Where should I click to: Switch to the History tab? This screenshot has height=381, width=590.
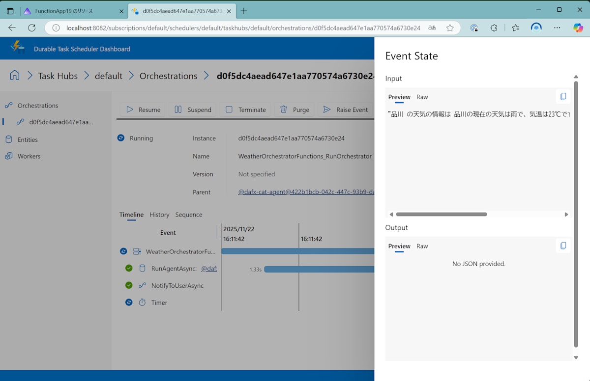click(159, 215)
